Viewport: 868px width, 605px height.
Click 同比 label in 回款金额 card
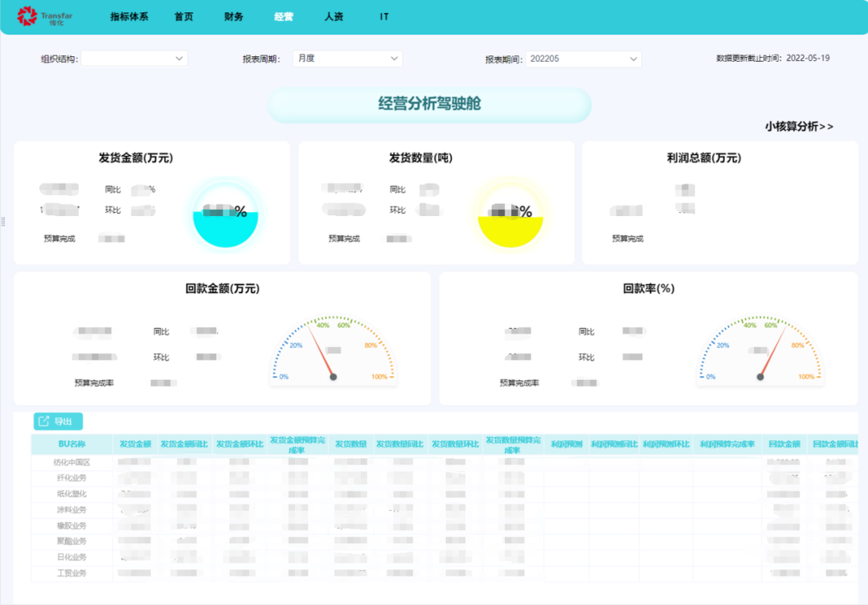[x=161, y=332]
